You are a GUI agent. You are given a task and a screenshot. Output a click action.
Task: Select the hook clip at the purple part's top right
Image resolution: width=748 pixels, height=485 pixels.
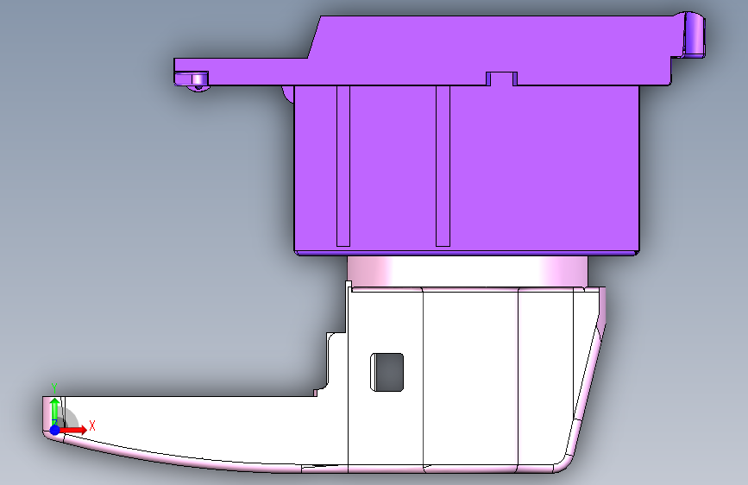click(693, 35)
